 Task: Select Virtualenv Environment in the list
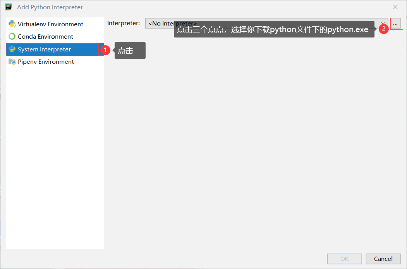[x=55, y=24]
